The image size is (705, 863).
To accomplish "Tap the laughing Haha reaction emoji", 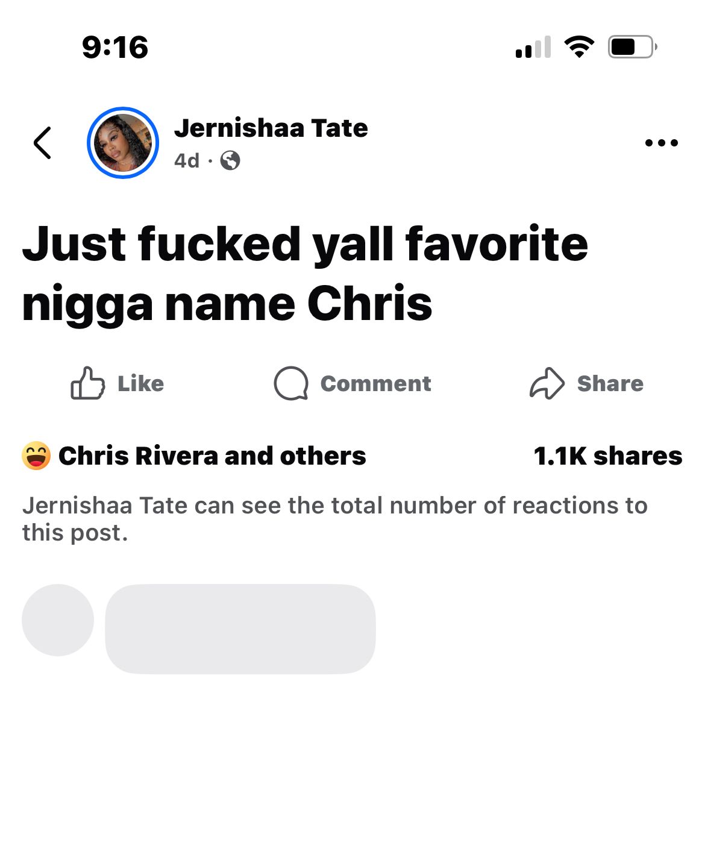I will 36,456.
